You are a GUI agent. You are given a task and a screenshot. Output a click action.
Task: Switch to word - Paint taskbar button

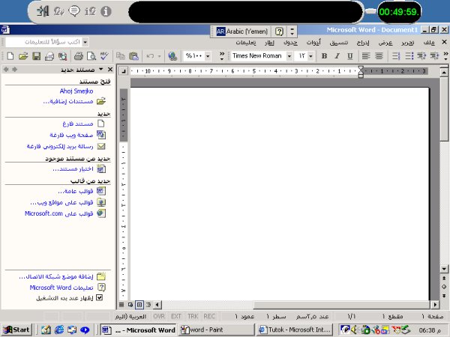(216, 330)
